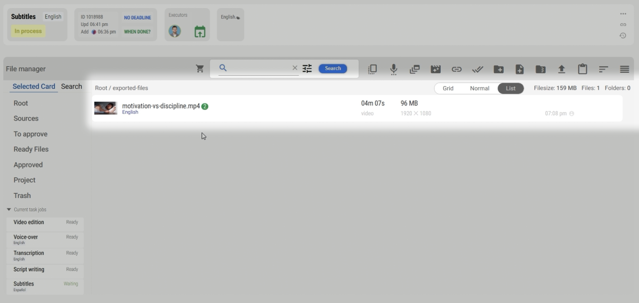The width and height of the screenshot is (639, 303).
Task: Open the history clock icon
Action: [x=623, y=35]
